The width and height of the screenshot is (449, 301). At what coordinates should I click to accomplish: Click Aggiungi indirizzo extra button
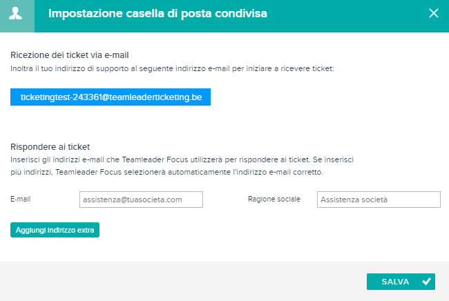tap(55, 230)
